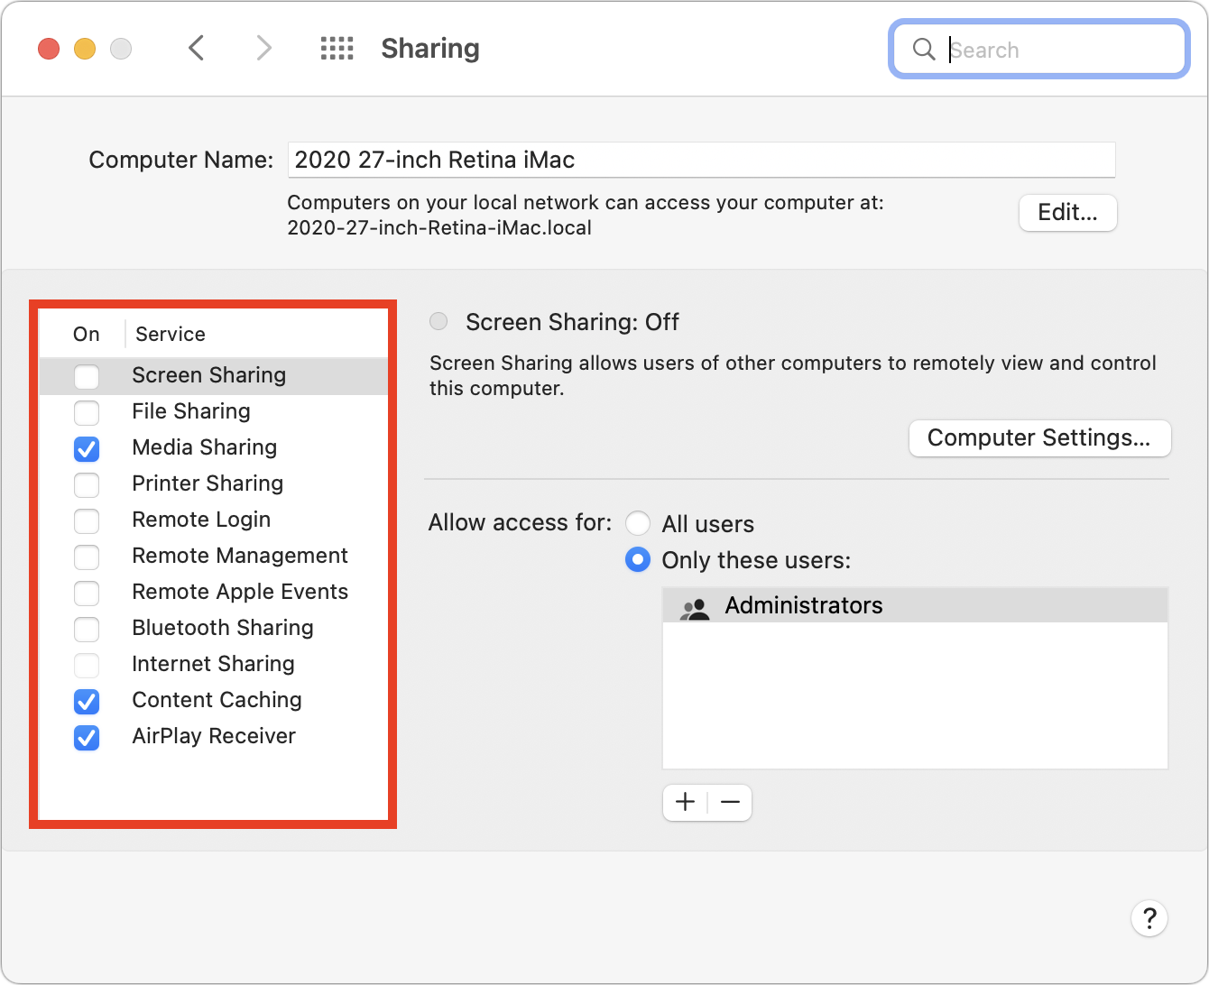Select Remote Management in the service list

[x=239, y=556]
